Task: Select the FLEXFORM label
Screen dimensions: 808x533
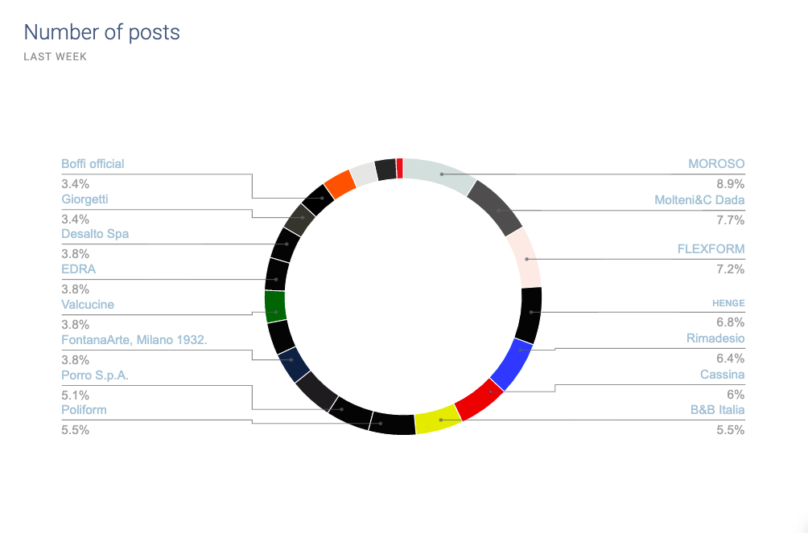Action: 711,248
